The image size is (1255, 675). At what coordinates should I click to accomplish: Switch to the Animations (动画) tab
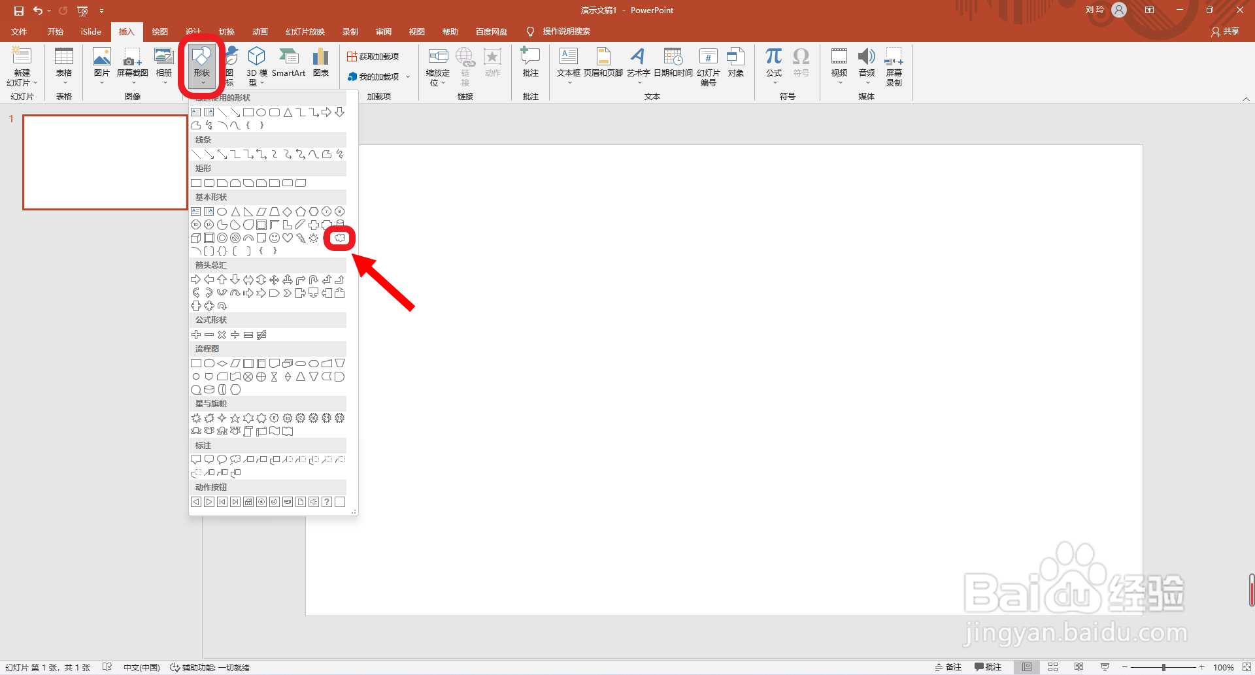click(x=260, y=31)
